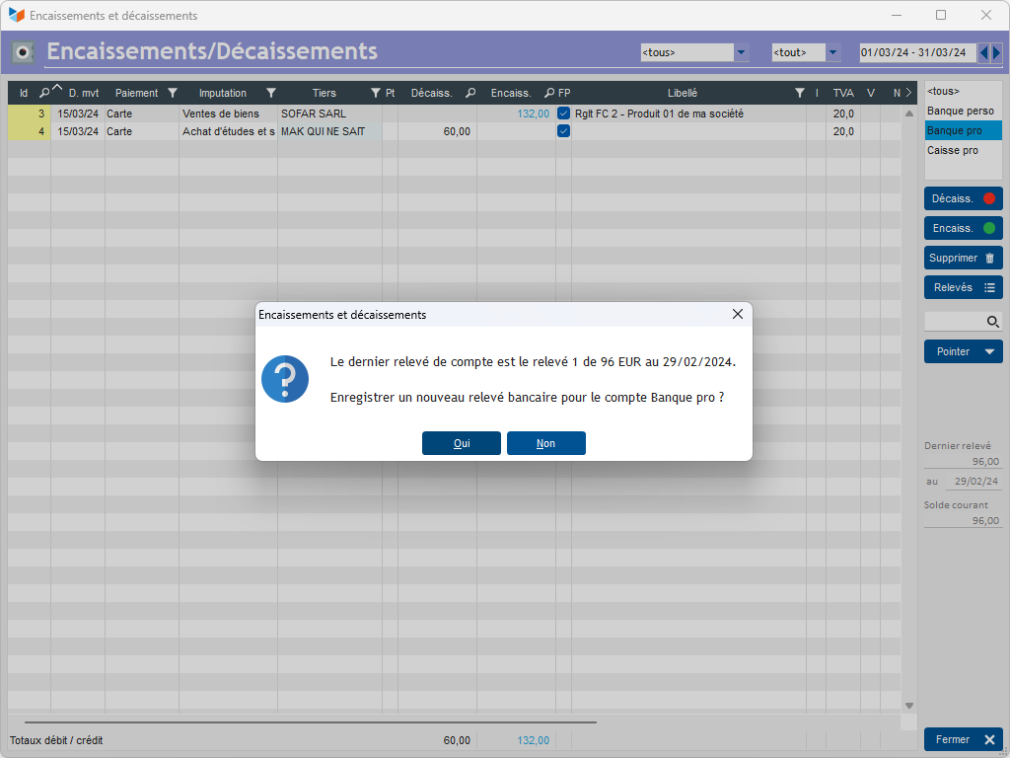Click the horizontal scrollbar below the table

point(310,722)
